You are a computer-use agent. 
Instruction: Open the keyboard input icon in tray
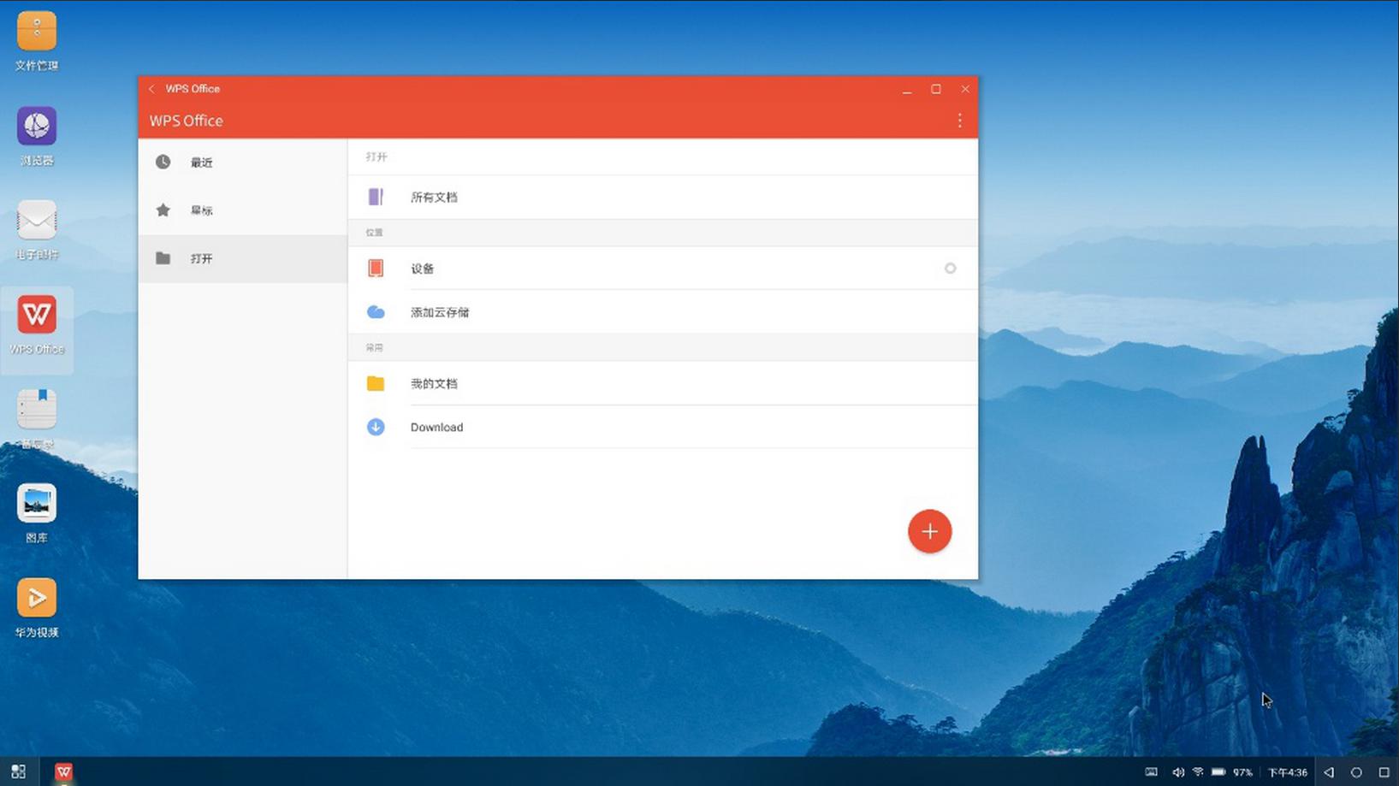pos(1152,772)
